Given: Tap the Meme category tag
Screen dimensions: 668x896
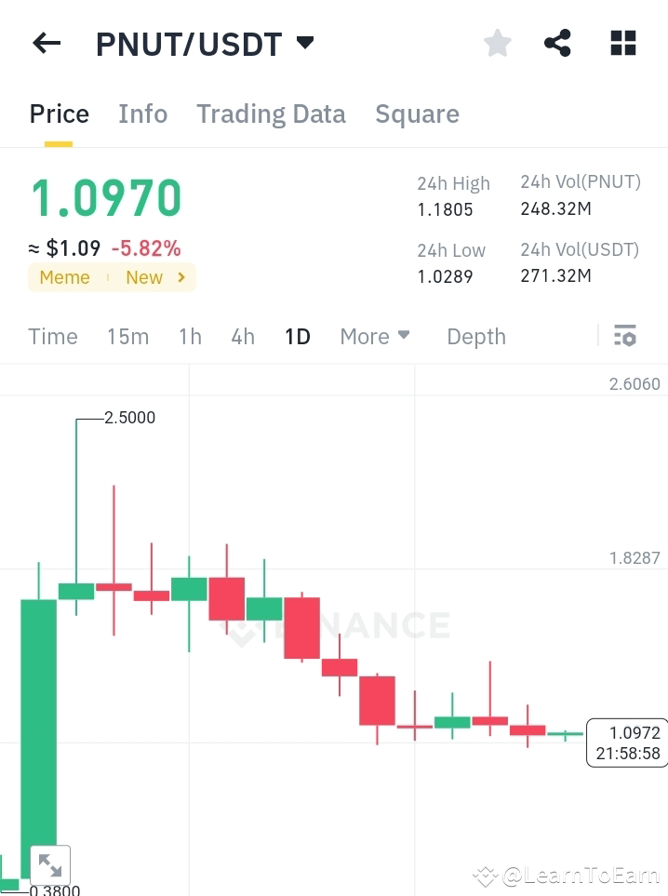Looking at the screenshot, I should point(64,277).
